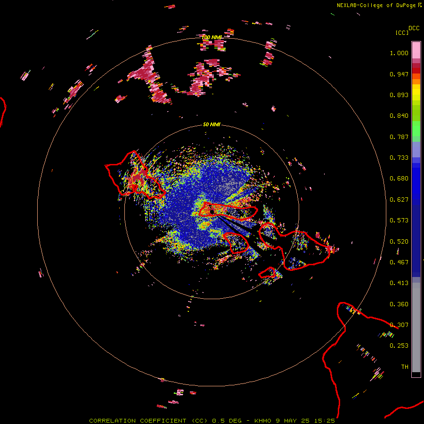Click the 0.627 scale value

tap(399, 200)
